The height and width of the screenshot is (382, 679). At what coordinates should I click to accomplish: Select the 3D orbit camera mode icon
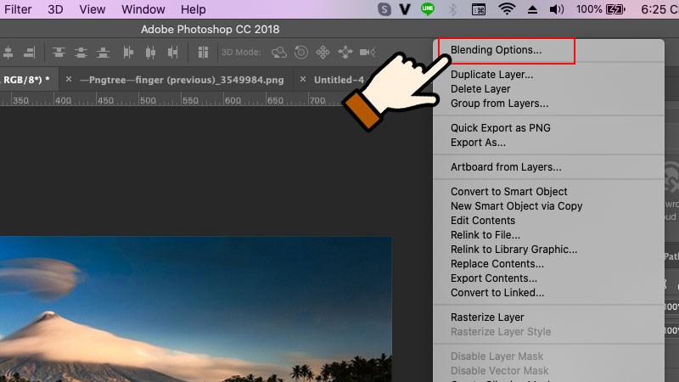(x=279, y=53)
